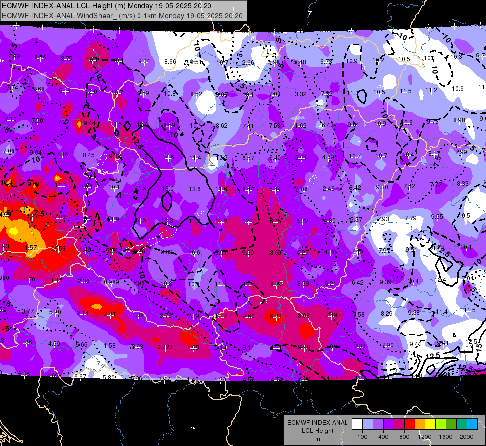
Task: Click the grid value 13.3
Action: tap(167, 221)
